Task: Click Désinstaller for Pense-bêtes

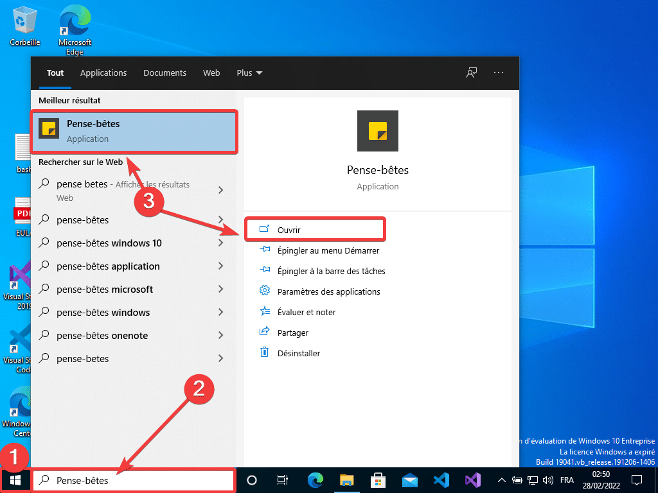Action: tap(290, 353)
